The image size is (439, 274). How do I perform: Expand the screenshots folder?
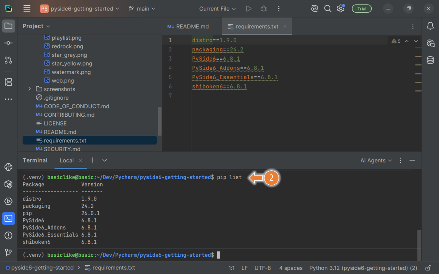tap(29, 89)
